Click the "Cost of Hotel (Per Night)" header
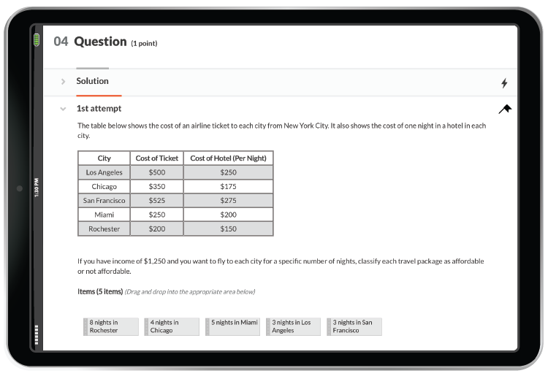Viewport: 548px width, 376px height. coord(228,158)
